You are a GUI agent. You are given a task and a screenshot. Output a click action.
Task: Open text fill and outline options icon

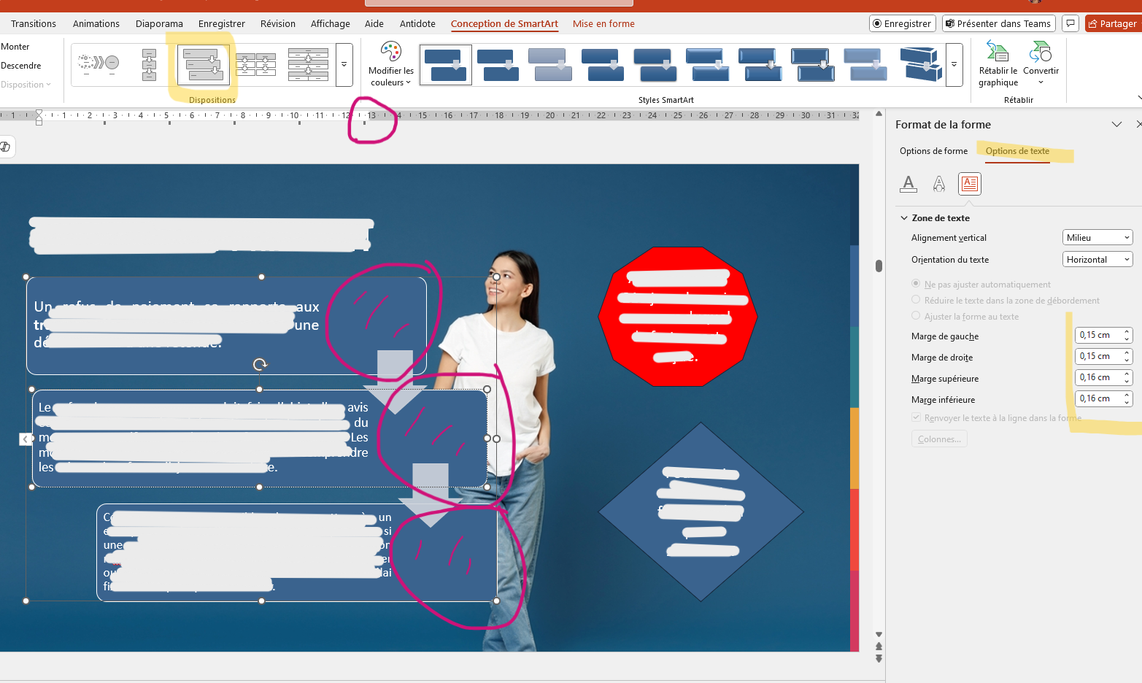[x=908, y=184]
